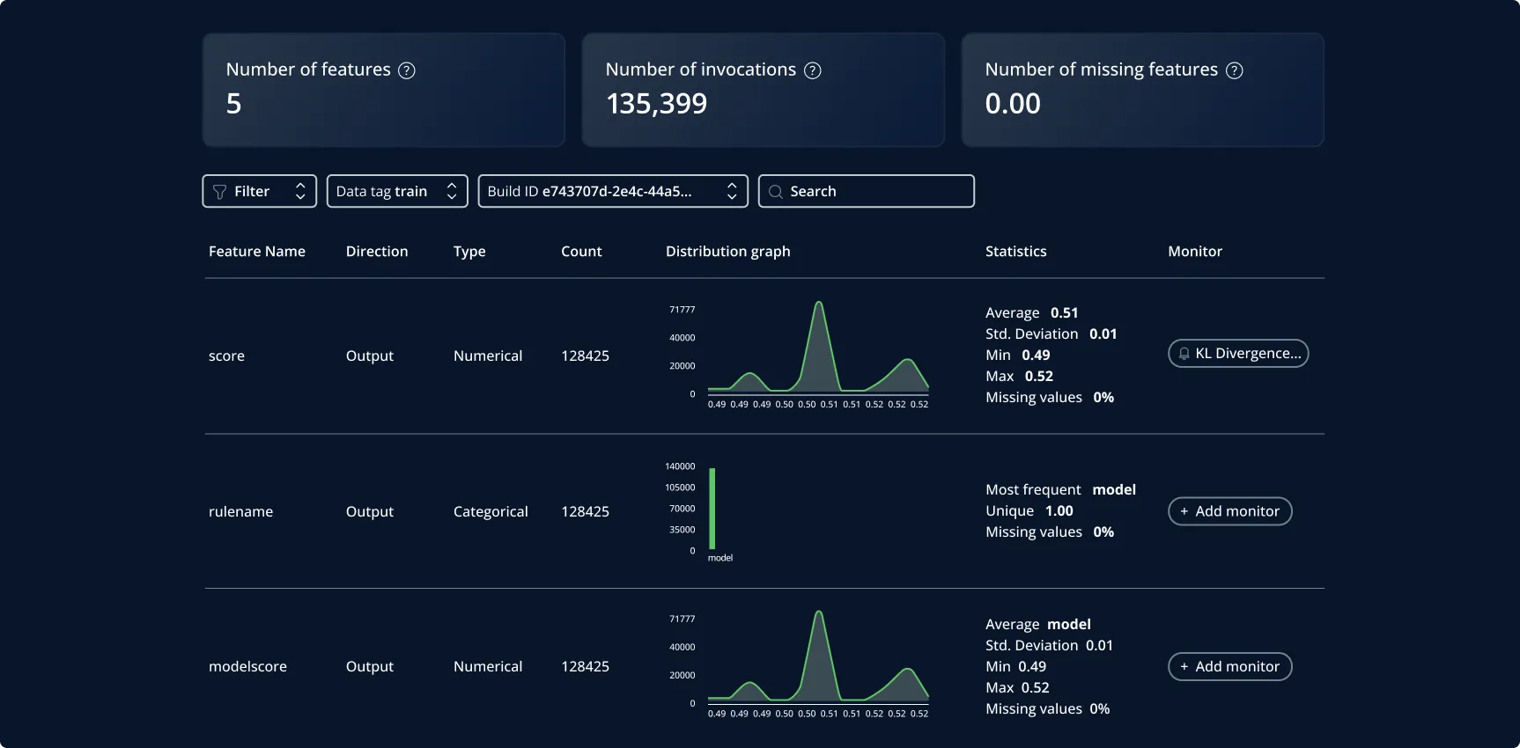Viewport: 1520px width, 748px height.
Task: Click the plus icon on rulename's Add monitor
Action: click(x=1184, y=511)
